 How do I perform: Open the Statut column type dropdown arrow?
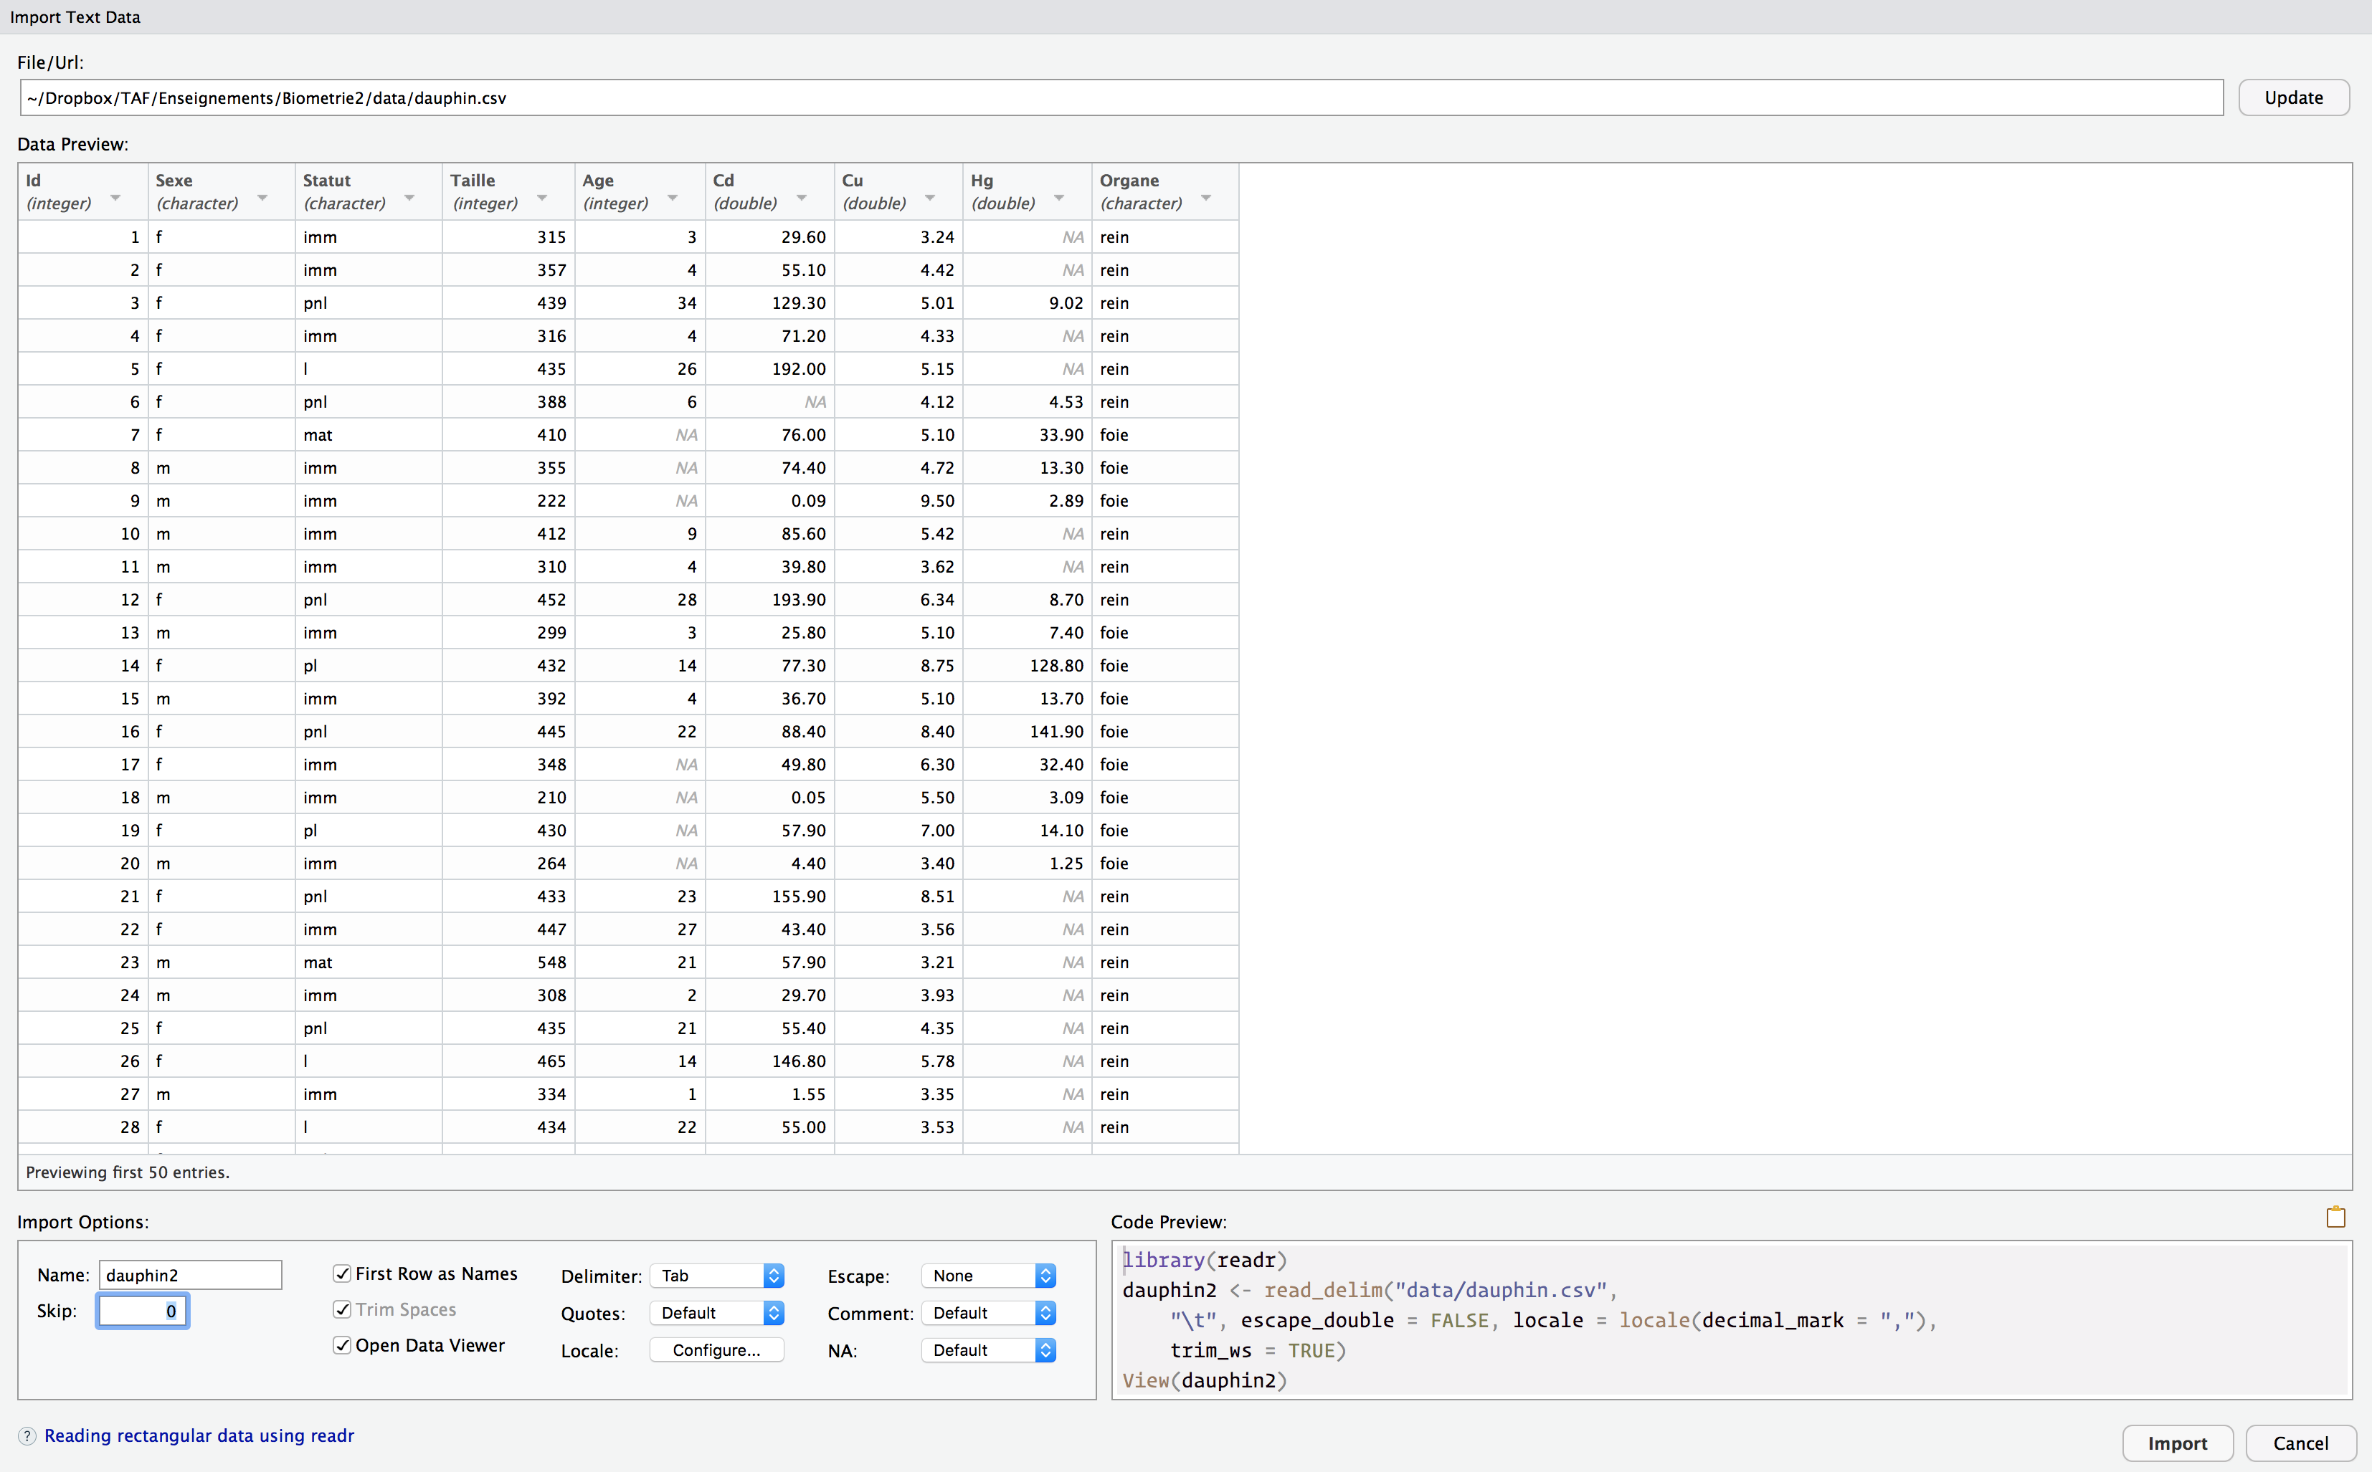click(409, 199)
